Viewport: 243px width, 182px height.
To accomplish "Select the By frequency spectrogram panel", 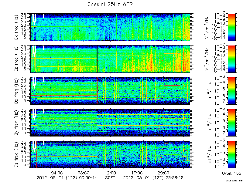I will coord(110,123).
